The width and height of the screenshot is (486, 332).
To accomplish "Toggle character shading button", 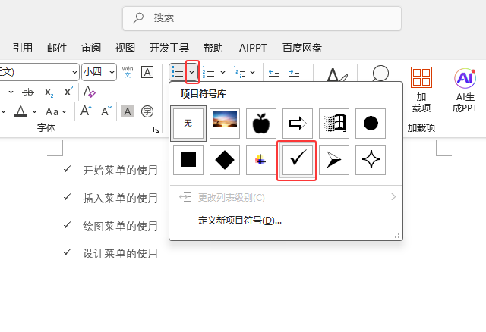I will 128,111.
